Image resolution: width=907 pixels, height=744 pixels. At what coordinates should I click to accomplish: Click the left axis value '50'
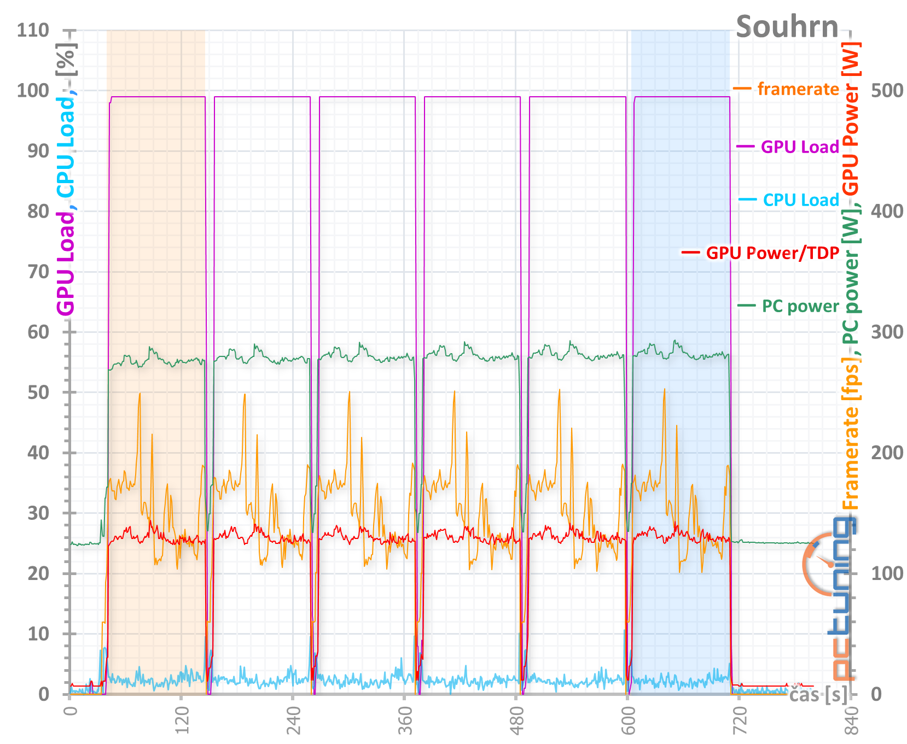tap(38, 392)
